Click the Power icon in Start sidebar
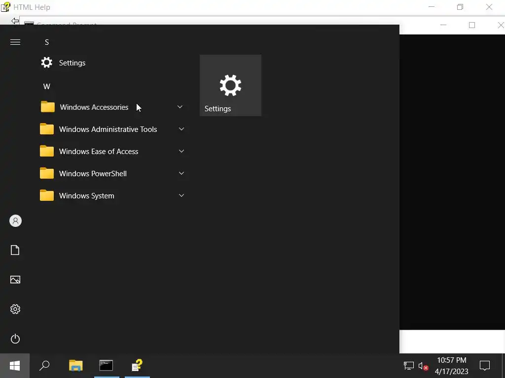 (x=15, y=339)
